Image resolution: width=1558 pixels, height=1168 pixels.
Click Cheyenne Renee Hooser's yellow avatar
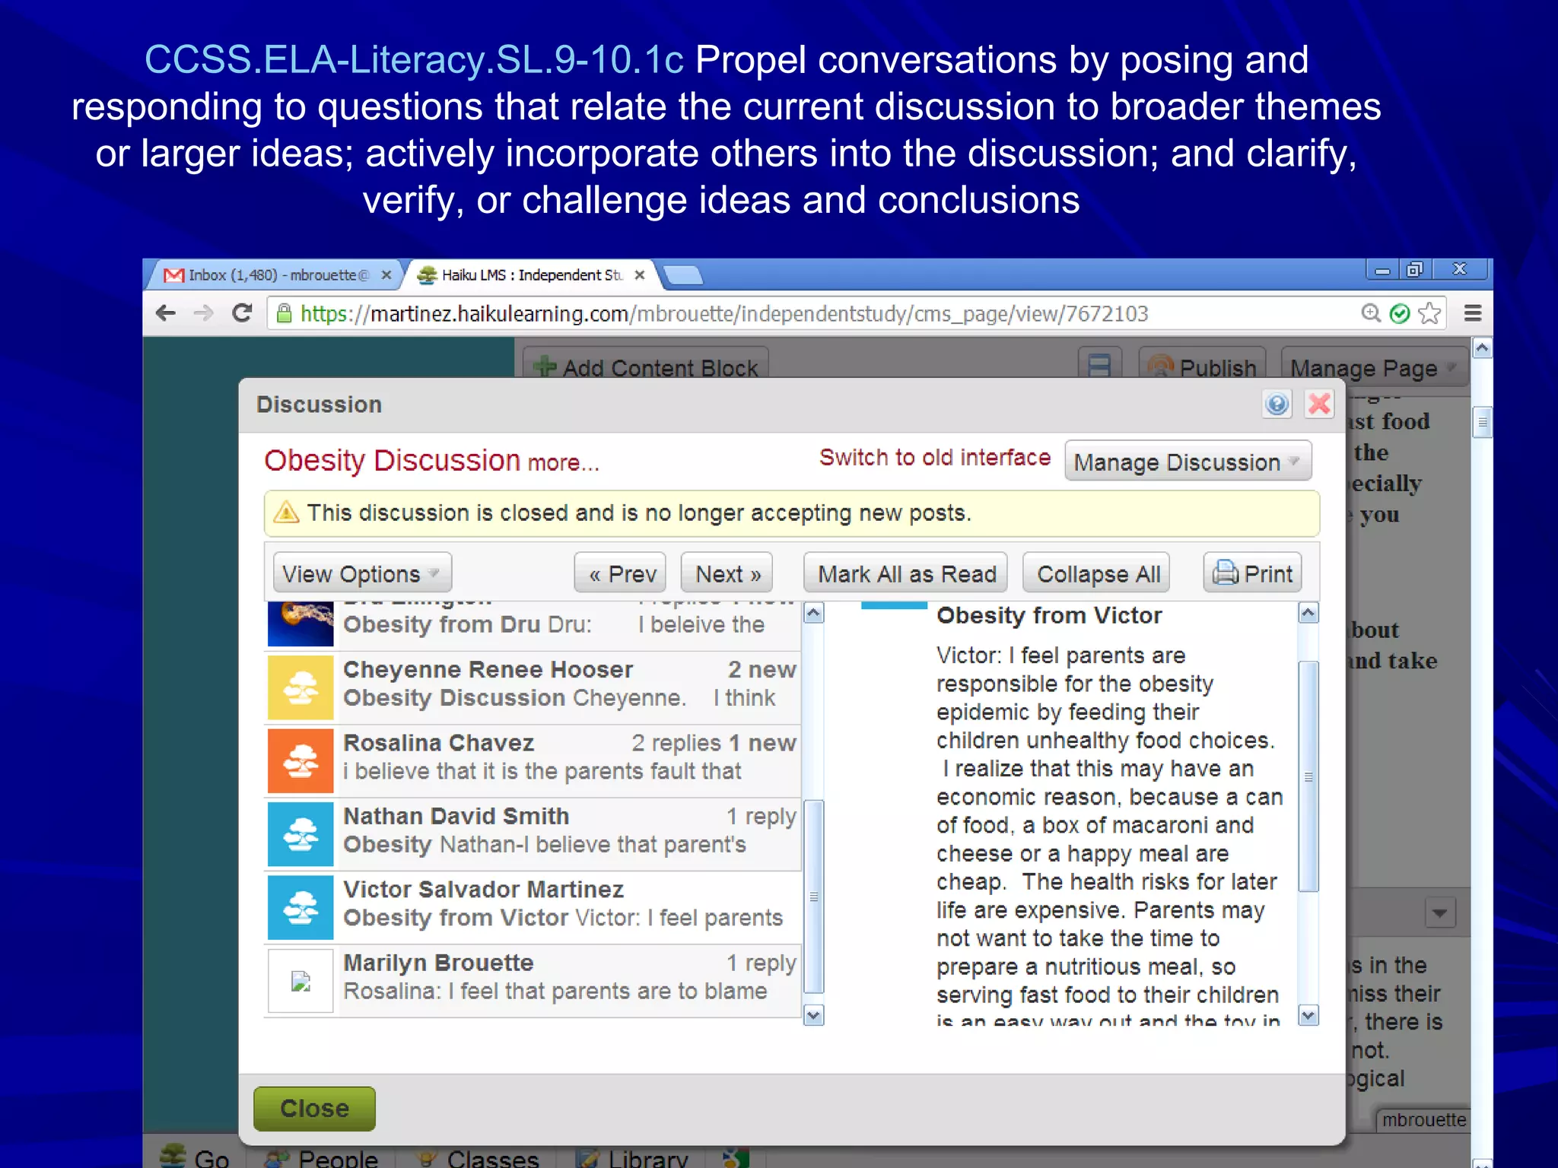tap(300, 687)
